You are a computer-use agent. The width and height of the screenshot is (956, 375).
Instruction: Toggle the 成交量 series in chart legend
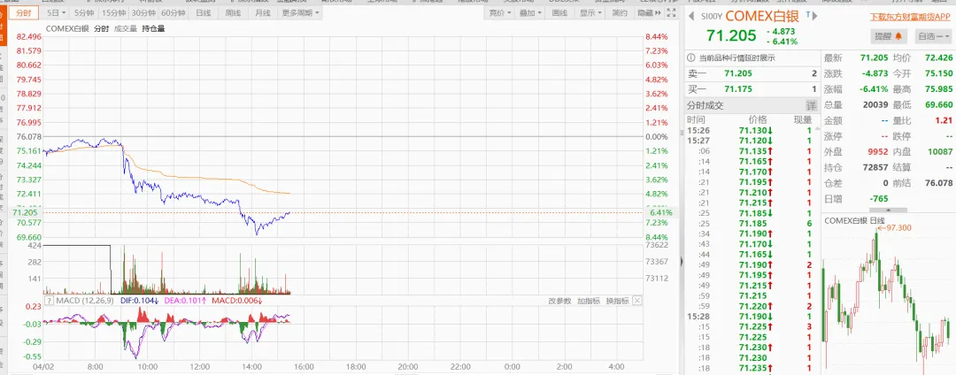point(125,28)
